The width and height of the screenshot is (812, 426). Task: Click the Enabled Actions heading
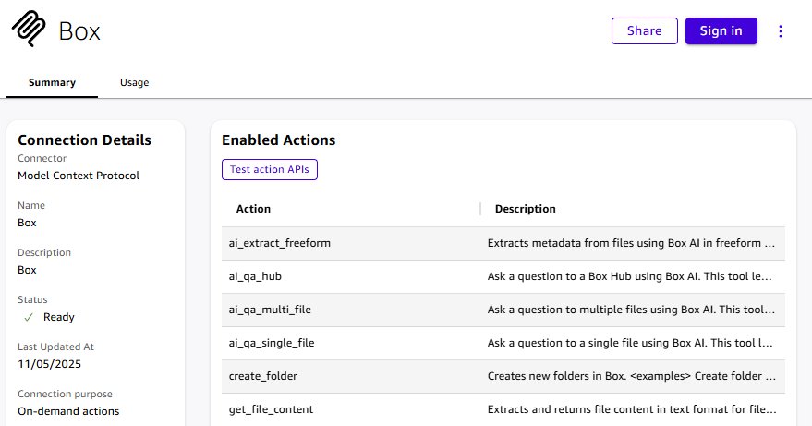click(x=278, y=140)
